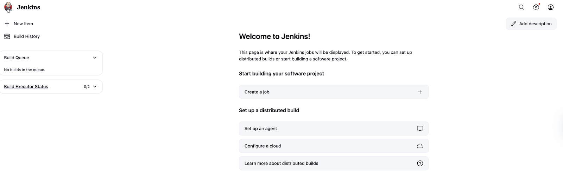This screenshot has height=186, width=563.
Task: Click the question mark help icon
Action: click(420, 164)
